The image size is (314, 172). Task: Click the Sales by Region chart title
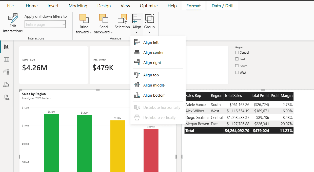[x=34, y=94]
